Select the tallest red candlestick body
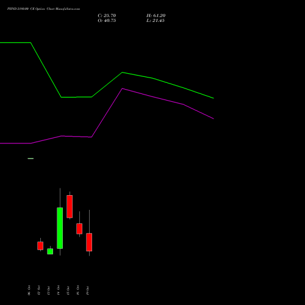 70,207
